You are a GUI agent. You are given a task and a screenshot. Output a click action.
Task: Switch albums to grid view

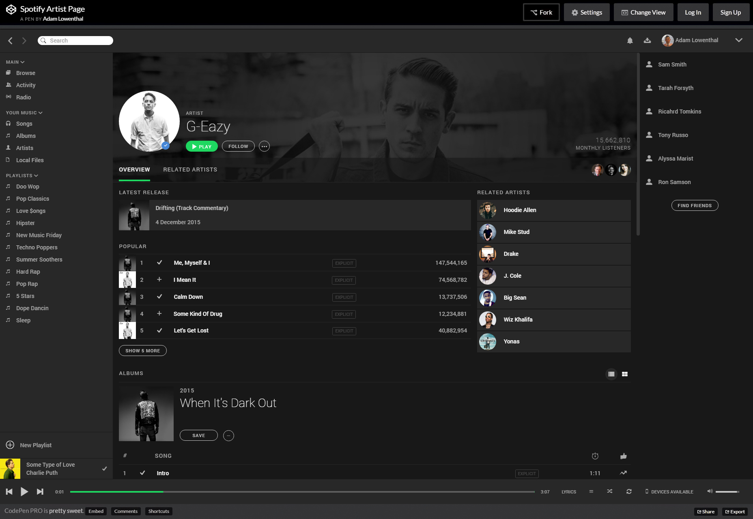[625, 374]
